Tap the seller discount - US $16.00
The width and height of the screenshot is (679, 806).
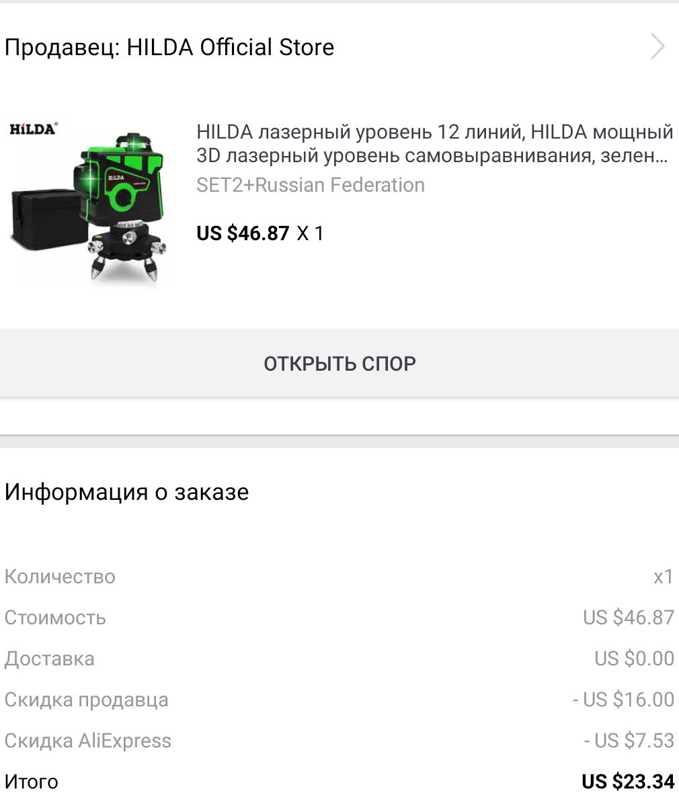(623, 700)
